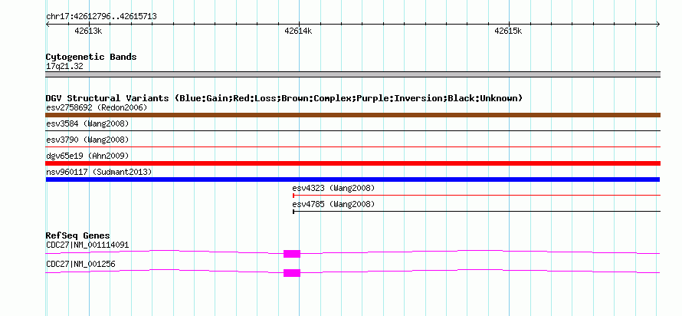The width and height of the screenshot is (682, 316).
Task: Open the CDC27|NM_001256 transcript label
Action: pos(80,264)
